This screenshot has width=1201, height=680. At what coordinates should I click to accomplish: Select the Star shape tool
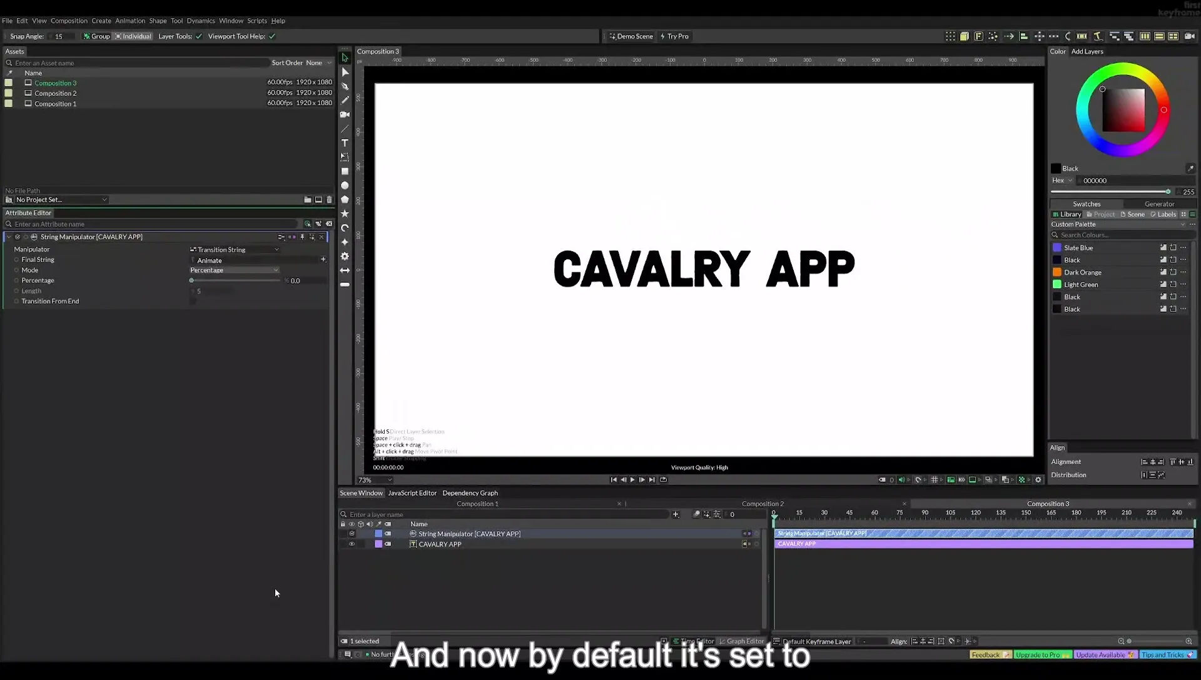pyautogui.click(x=345, y=214)
